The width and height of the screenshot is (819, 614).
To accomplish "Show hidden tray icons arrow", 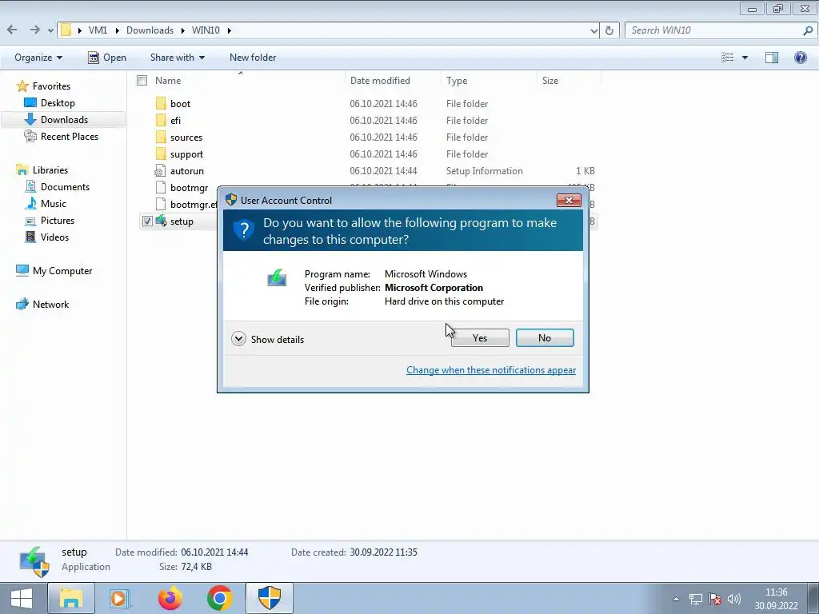I will click(676, 599).
